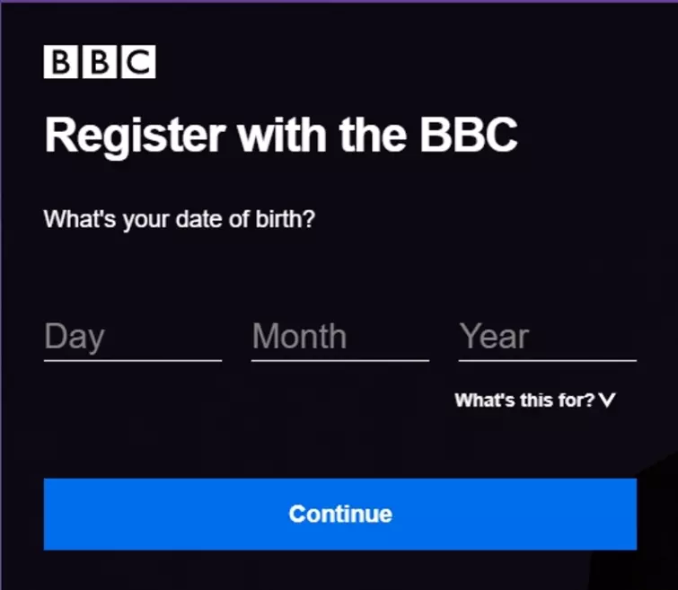Click the chevron beside What's this for?
The image size is (678, 590).
pyautogui.click(x=608, y=401)
